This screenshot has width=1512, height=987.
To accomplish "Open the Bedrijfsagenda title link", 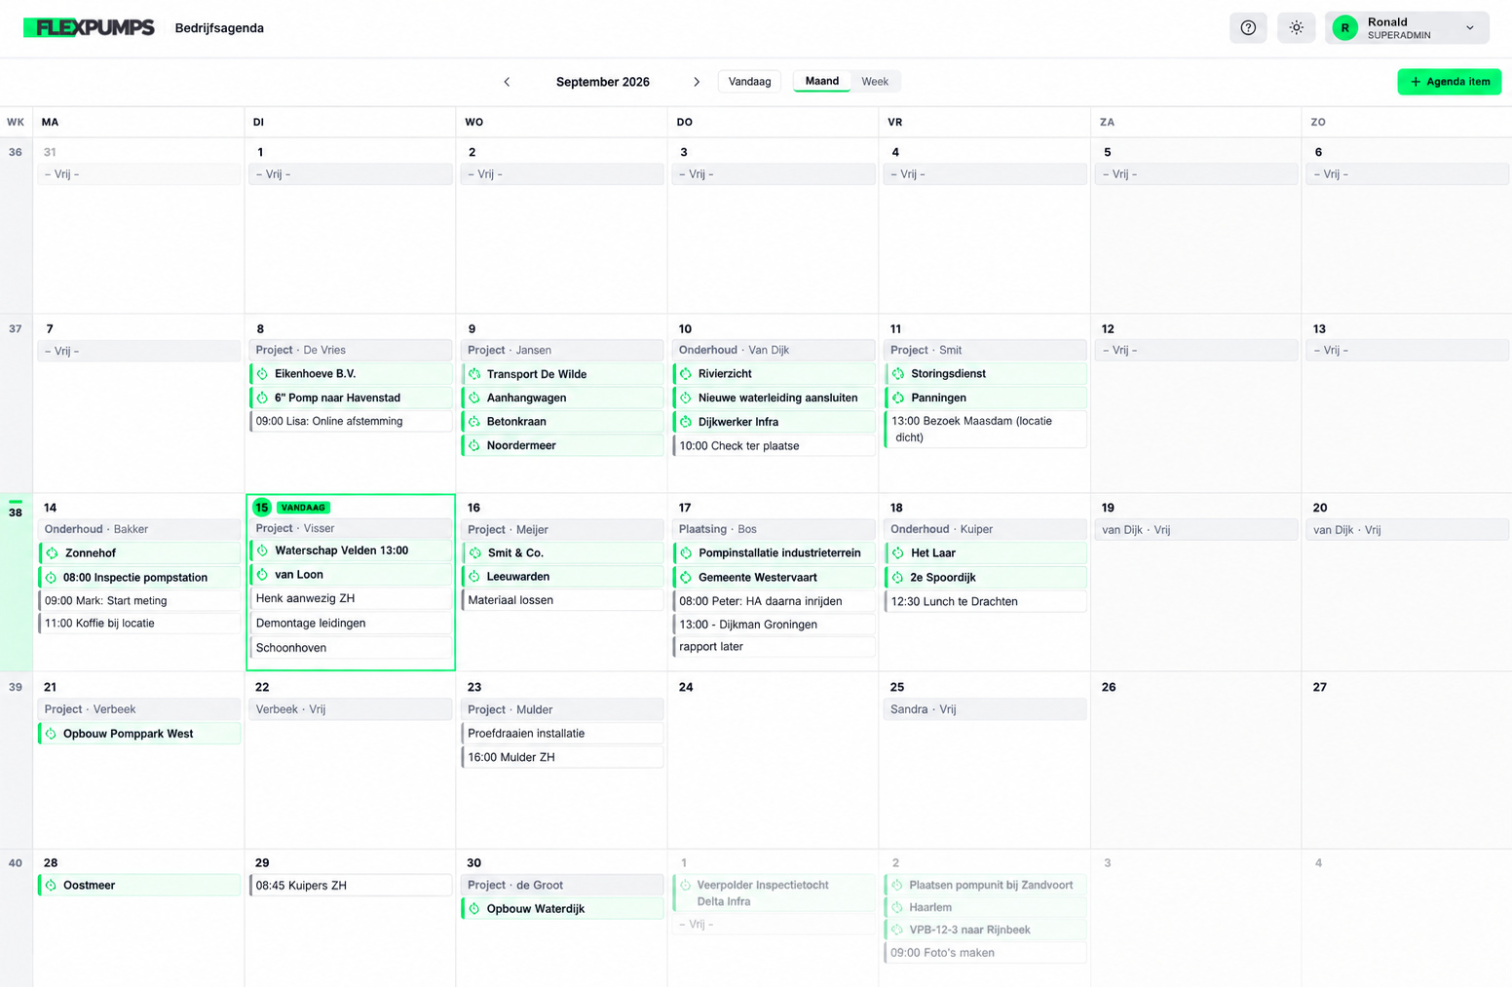I will [x=219, y=28].
